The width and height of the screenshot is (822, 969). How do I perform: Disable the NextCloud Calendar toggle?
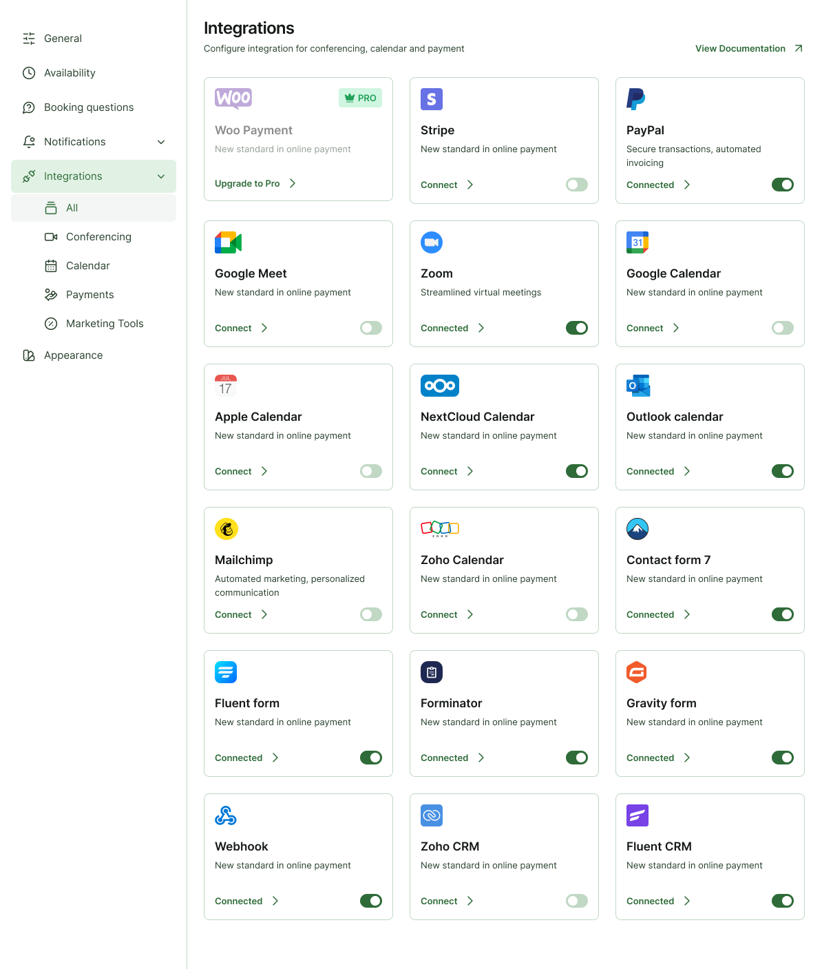tap(577, 471)
